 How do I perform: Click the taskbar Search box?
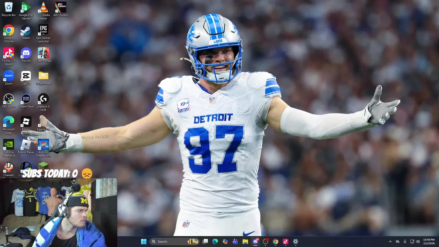(175, 242)
